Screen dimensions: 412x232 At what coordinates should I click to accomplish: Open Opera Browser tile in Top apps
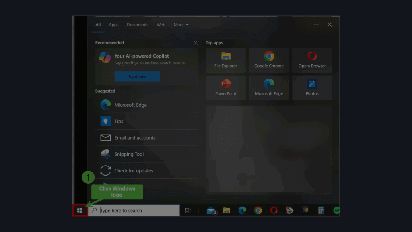click(312, 60)
